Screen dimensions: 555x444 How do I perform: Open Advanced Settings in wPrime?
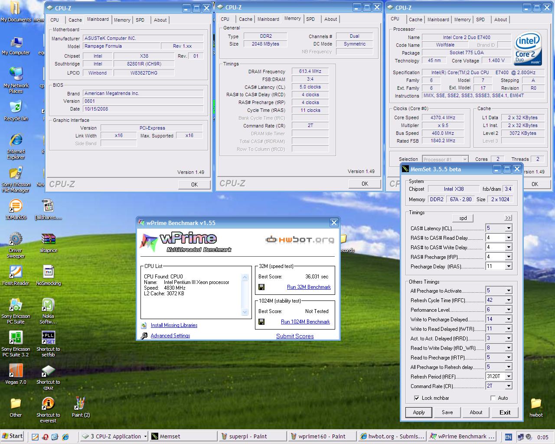[170, 336]
